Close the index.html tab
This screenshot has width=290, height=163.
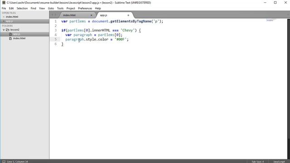pyautogui.click(x=92, y=15)
